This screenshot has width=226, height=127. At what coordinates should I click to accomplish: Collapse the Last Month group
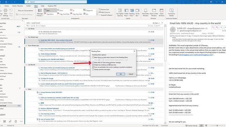26,65
